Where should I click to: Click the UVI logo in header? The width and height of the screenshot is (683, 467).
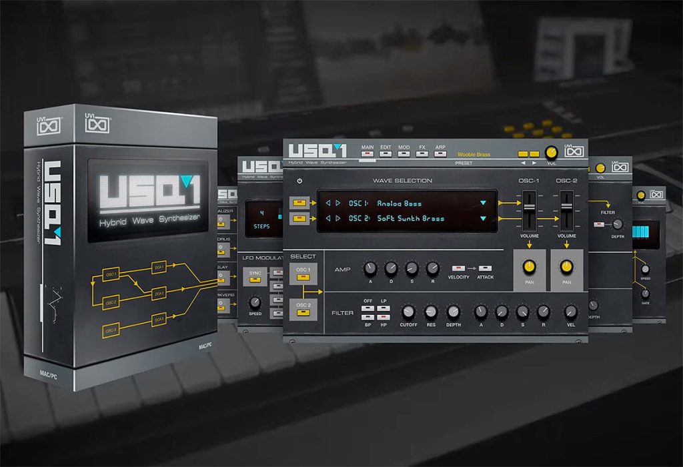pyautogui.click(x=574, y=151)
